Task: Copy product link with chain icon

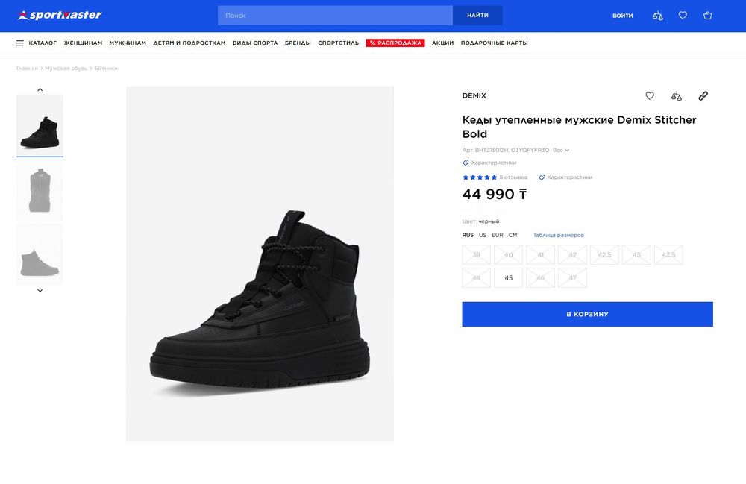Action: coord(703,96)
